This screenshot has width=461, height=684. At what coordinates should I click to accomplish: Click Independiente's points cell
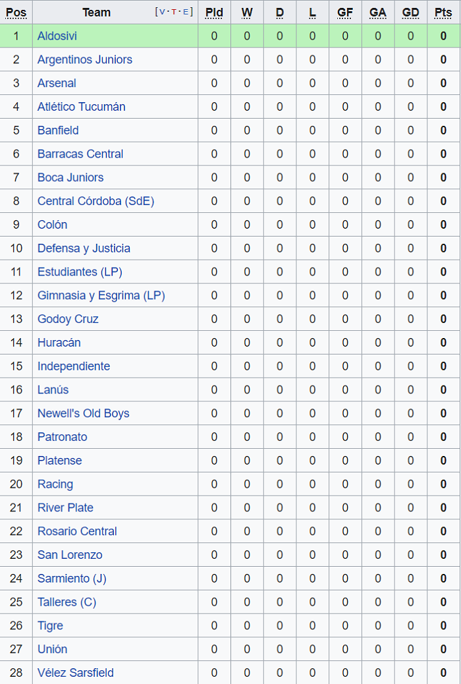(443, 366)
